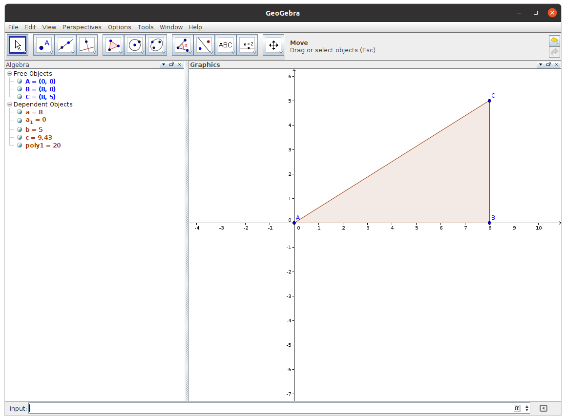This screenshot has width=566, height=420.
Task: Select the Line through Two Points tool
Action: click(x=65, y=45)
